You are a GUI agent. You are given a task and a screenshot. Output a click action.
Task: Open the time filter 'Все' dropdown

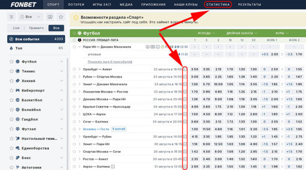(x=31, y=17)
